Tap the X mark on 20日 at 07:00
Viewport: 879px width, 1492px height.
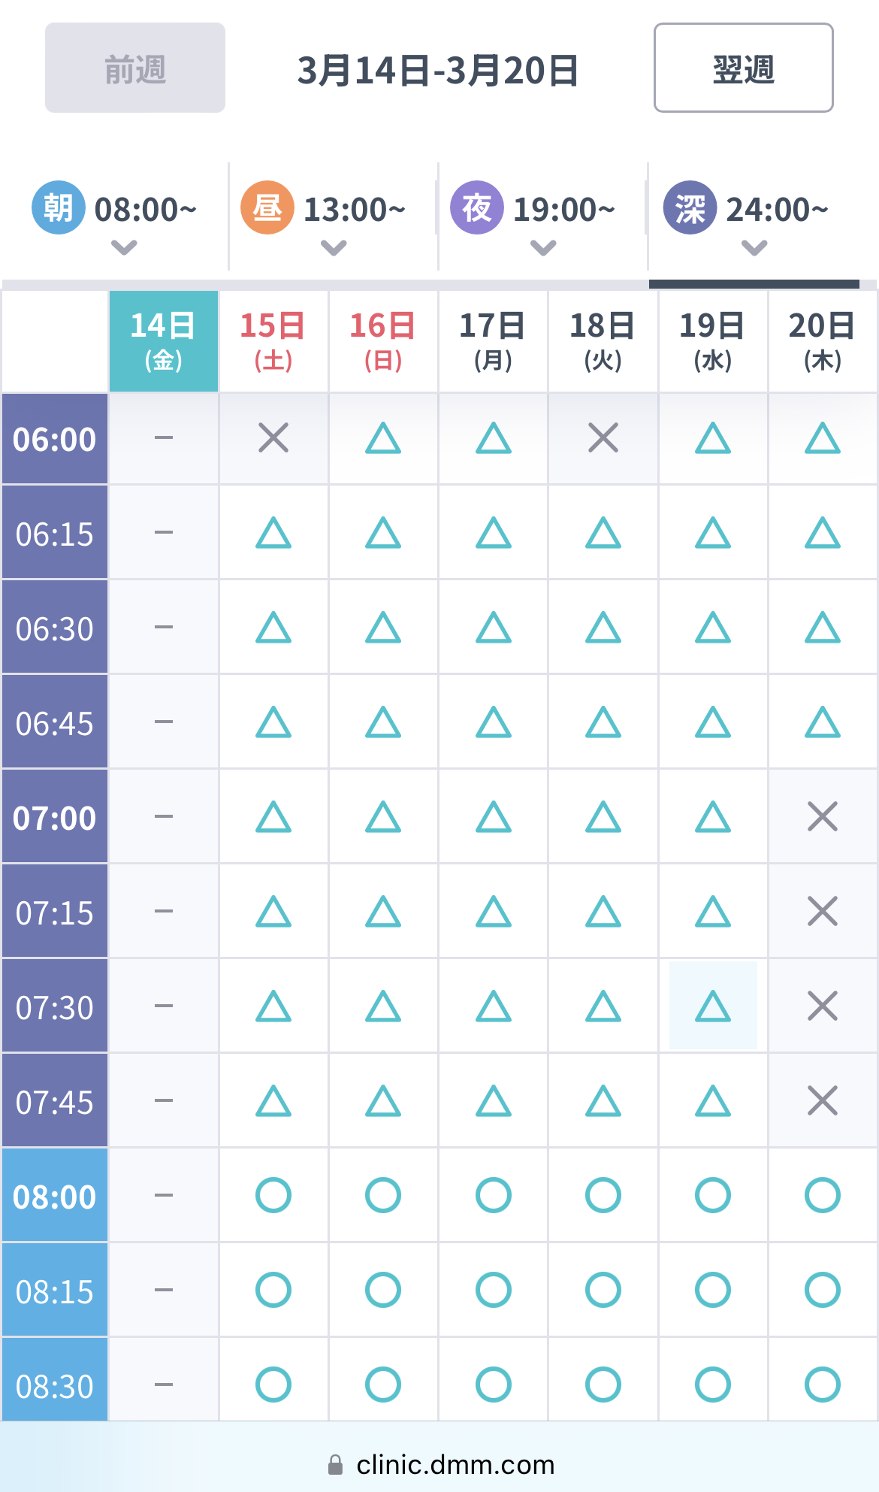pyautogui.click(x=823, y=817)
